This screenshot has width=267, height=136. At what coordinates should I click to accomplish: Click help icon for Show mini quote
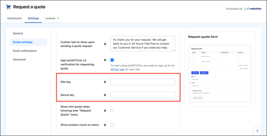click(x=105, y=111)
